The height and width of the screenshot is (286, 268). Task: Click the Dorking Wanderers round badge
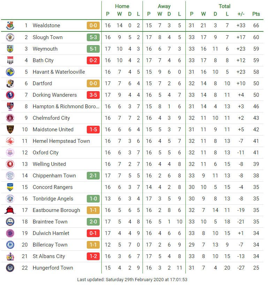click(x=10, y=95)
